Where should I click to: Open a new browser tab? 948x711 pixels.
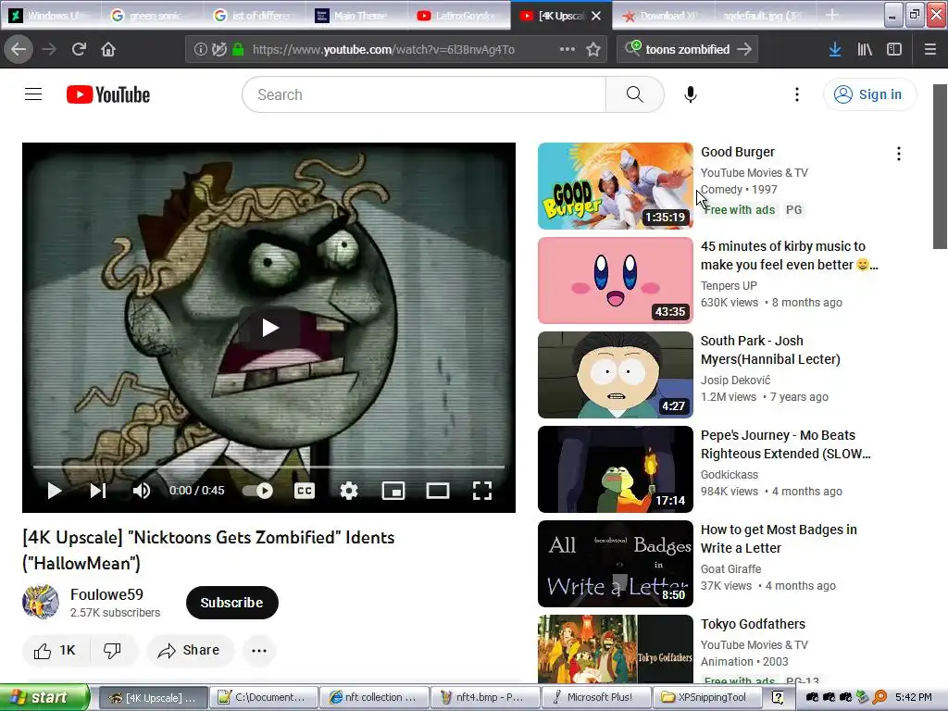832,15
